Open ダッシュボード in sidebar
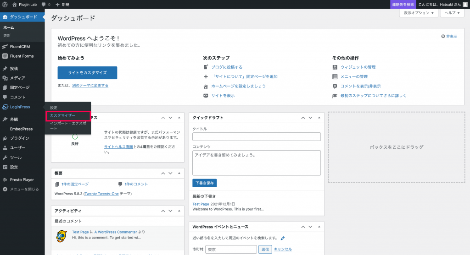 click(22, 17)
